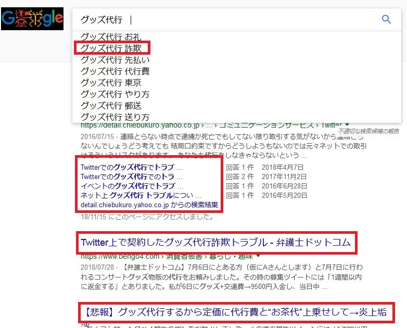407x328 pixels.
Task: Choose suggestion グッズ代行 代行費
Action: pos(115,71)
